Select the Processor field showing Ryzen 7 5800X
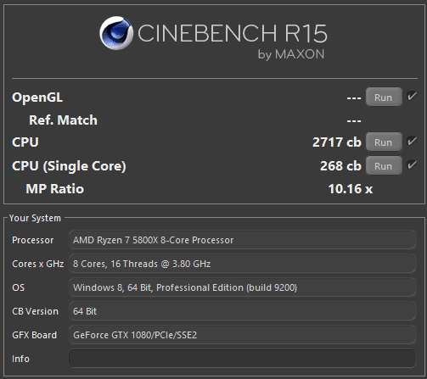Image resolution: width=427 pixels, height=379 pixels. click(x=242, y=240)
